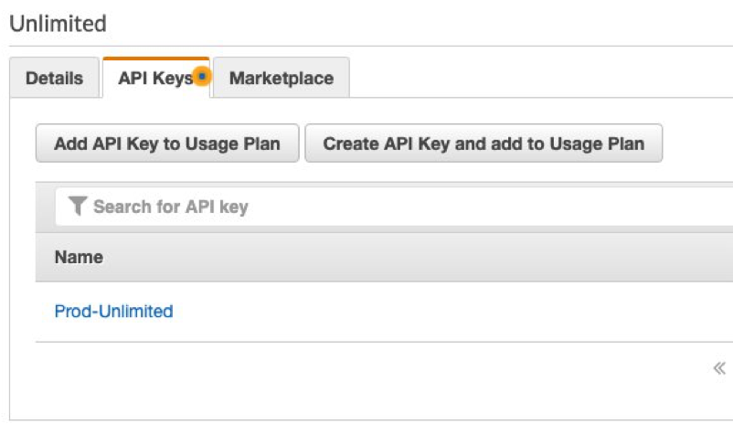Click the Name header of the keys table
The width and height of the screenshot is (733, 445).
(79, 258)
